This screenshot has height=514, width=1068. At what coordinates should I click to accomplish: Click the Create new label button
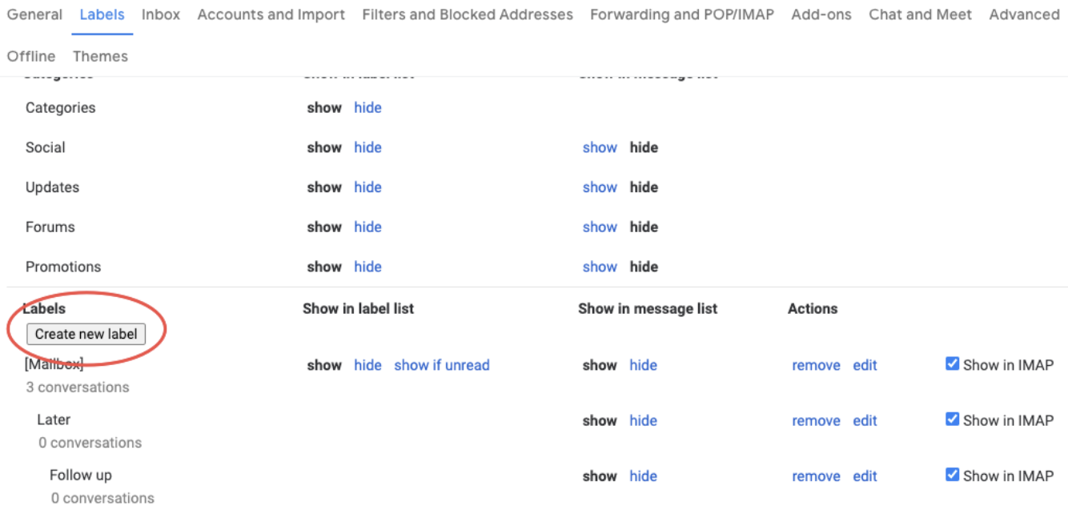coord(86,334)
